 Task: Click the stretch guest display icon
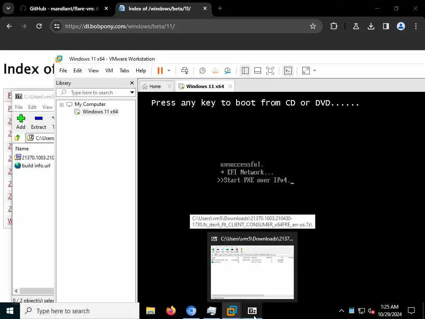[x=306, y=71]
